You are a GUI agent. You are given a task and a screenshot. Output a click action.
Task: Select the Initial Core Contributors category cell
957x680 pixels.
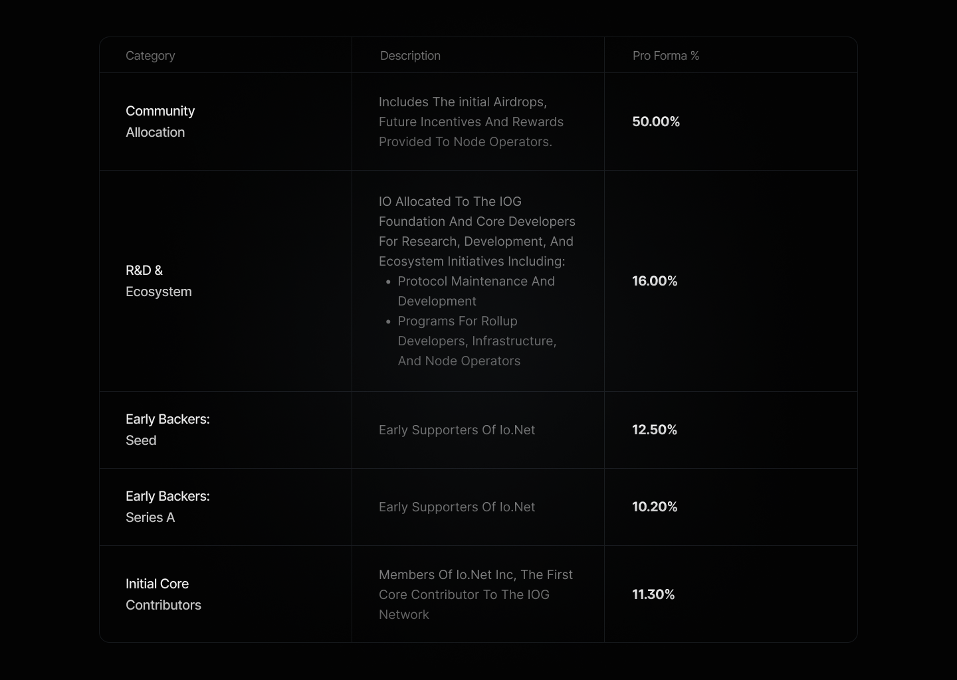(163, 594)
